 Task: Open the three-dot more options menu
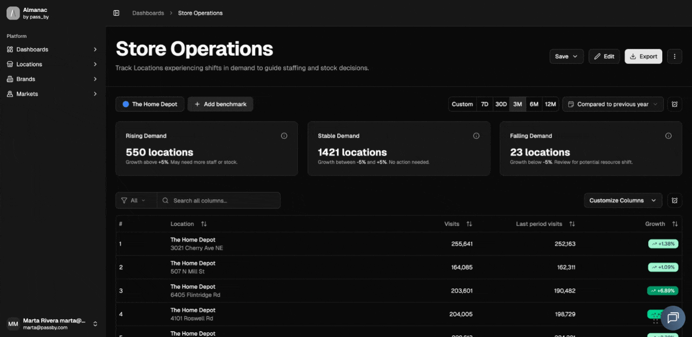pyautogui.click(x=674, y=56)
